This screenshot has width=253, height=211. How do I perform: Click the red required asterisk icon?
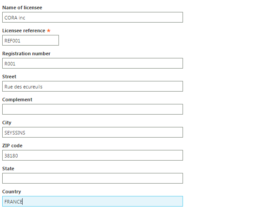tap(49, 31)
